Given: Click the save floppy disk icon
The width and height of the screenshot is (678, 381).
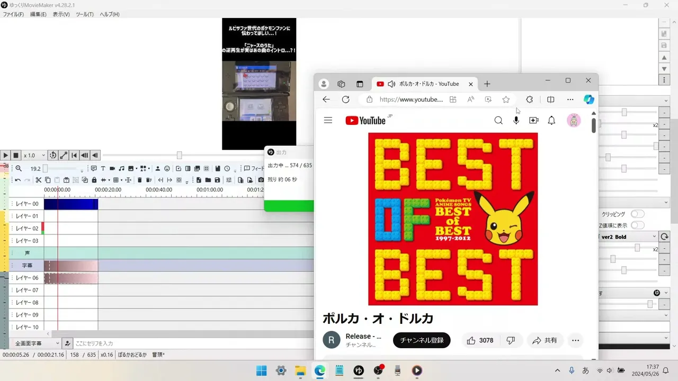Looking at the screenshot, I should tap(217, 180).
